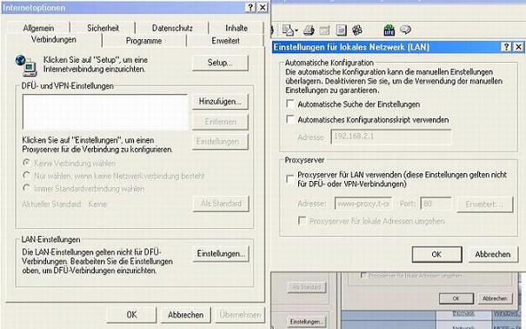This screenshot has height=329, width=526.
Task: Click the Setup... button
Action: click(220, 63)
